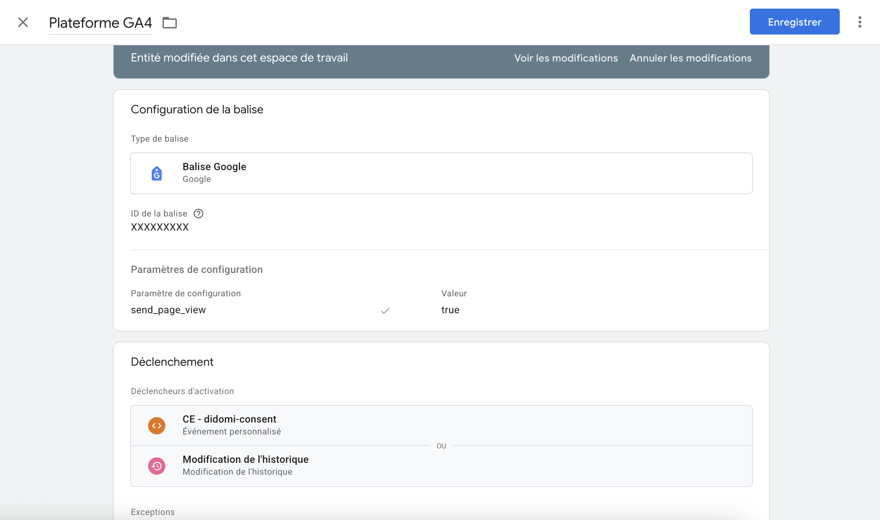Click the Configuration de la balise heading
The image size is (880, 520).
tap(197, 109)
